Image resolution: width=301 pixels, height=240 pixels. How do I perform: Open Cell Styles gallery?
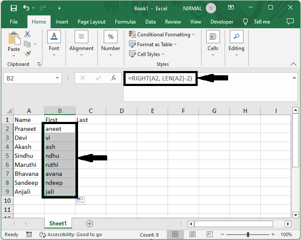147,54
